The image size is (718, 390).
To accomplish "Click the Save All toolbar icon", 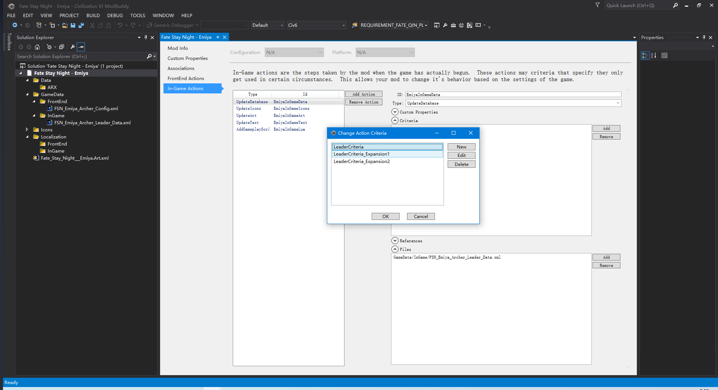I will click(81, 25).
